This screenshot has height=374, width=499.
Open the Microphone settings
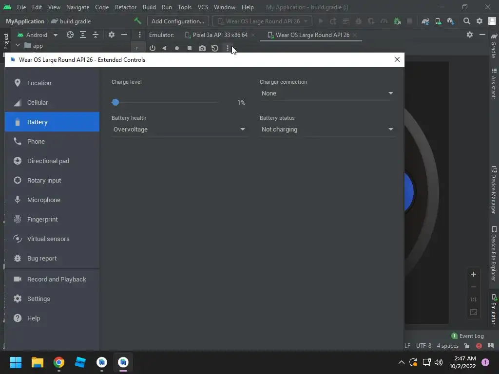coord(52,200)
